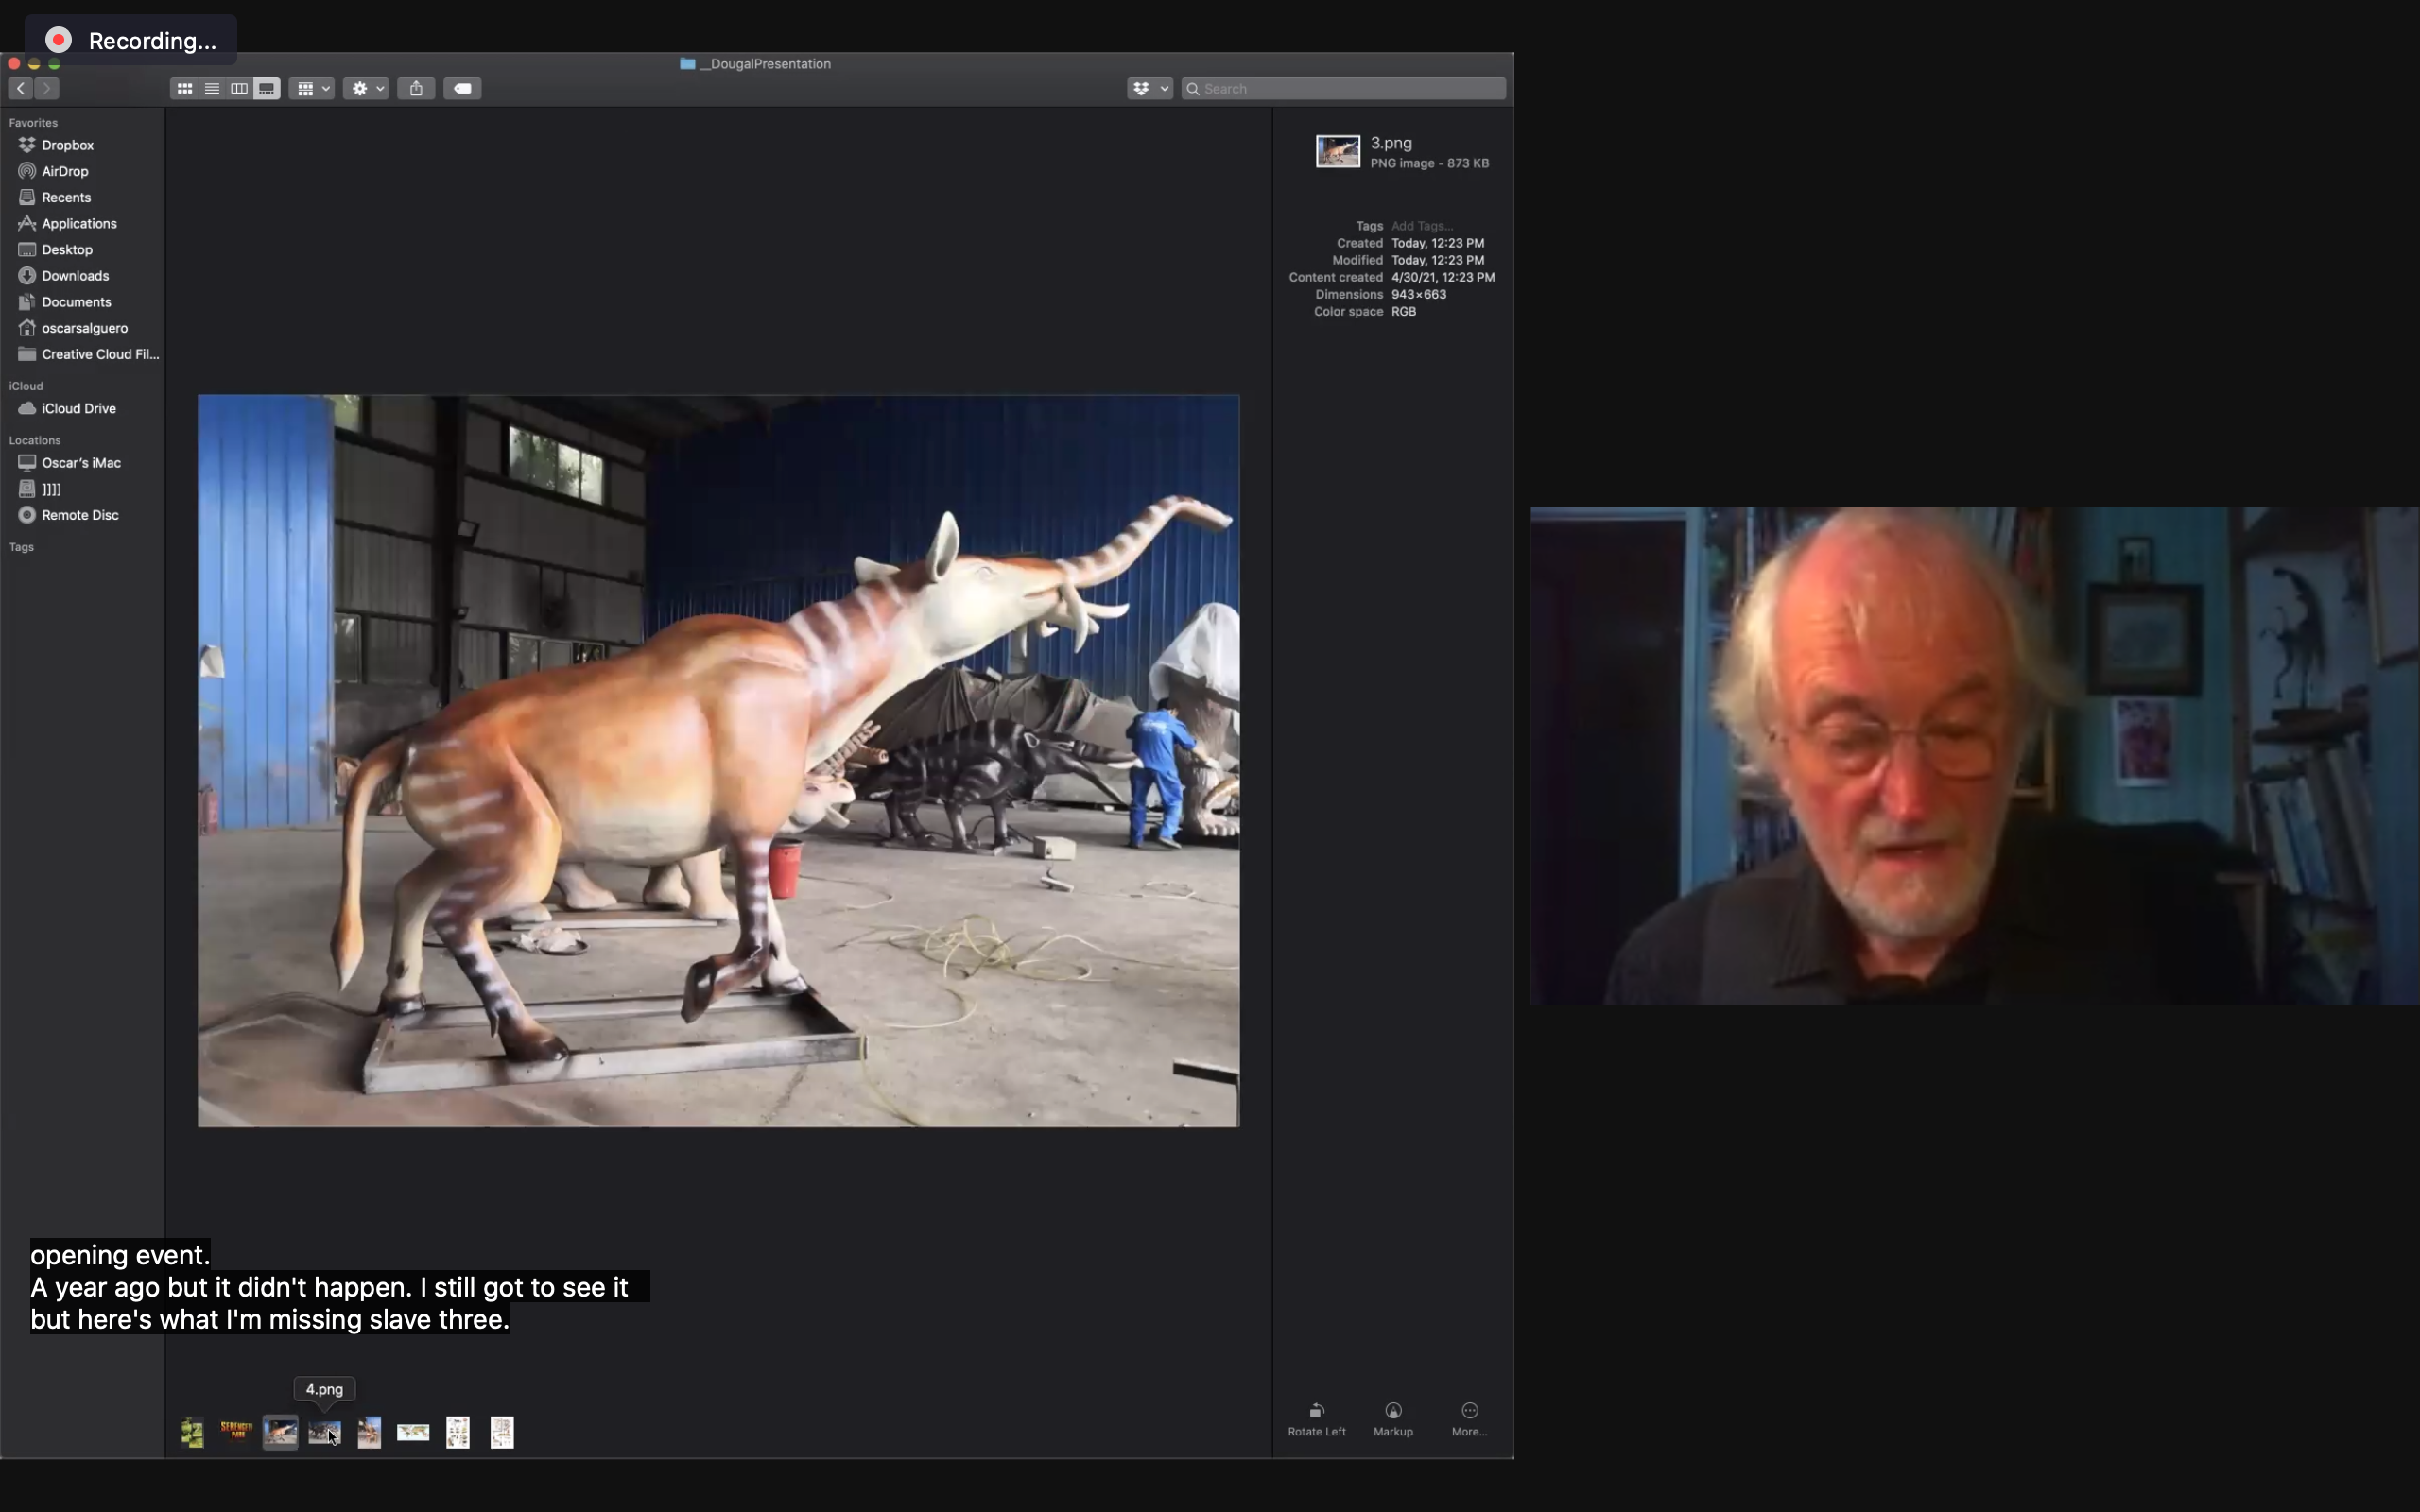Switch Finder to icon view

(x=184, y=88)
